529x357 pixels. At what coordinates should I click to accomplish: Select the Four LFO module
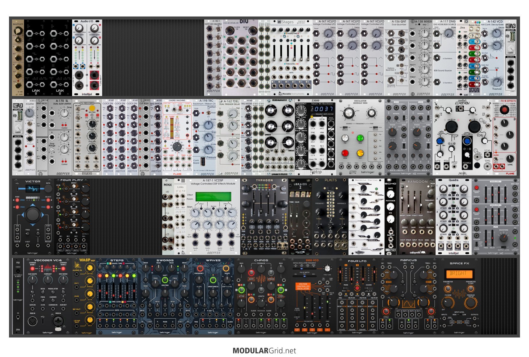pyautogui.click(x=357, y=296)
